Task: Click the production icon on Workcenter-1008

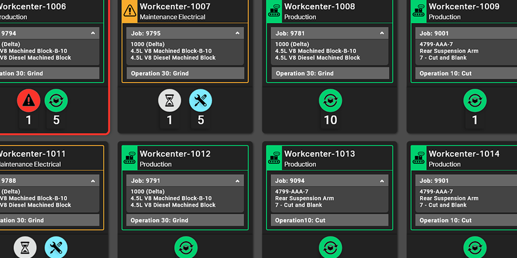Action: click(274, 11)
